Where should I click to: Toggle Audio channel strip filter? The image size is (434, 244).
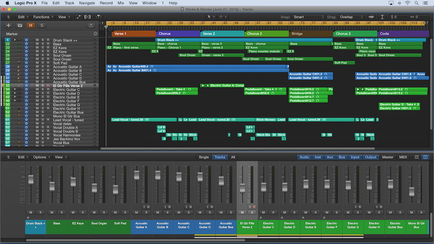(304, 157)
